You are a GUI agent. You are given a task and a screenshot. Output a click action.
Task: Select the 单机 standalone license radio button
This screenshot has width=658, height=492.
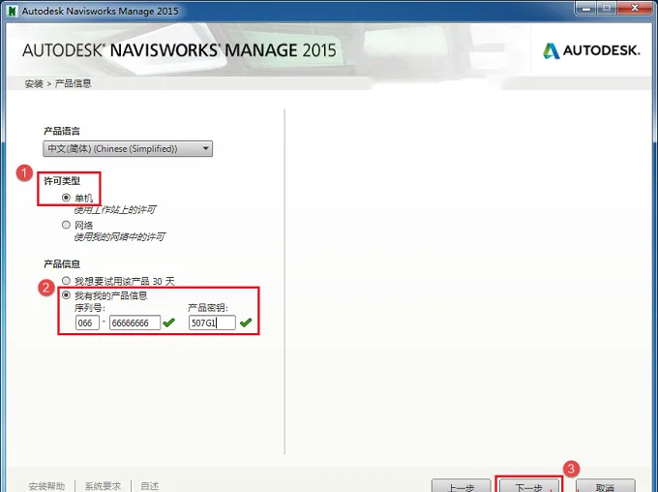(x=66, y=198)
